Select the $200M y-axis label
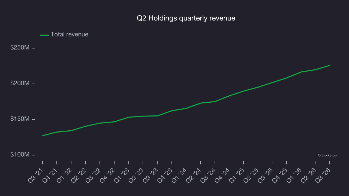Viewport: 349px width, 196px height. point(20,83)
